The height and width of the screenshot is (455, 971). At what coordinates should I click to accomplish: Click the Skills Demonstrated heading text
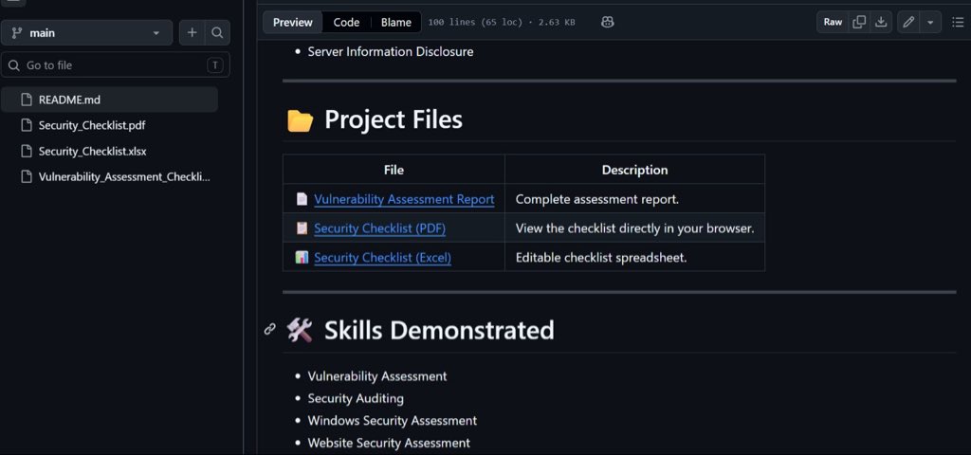pyautogui.click(x=439, y=330)
